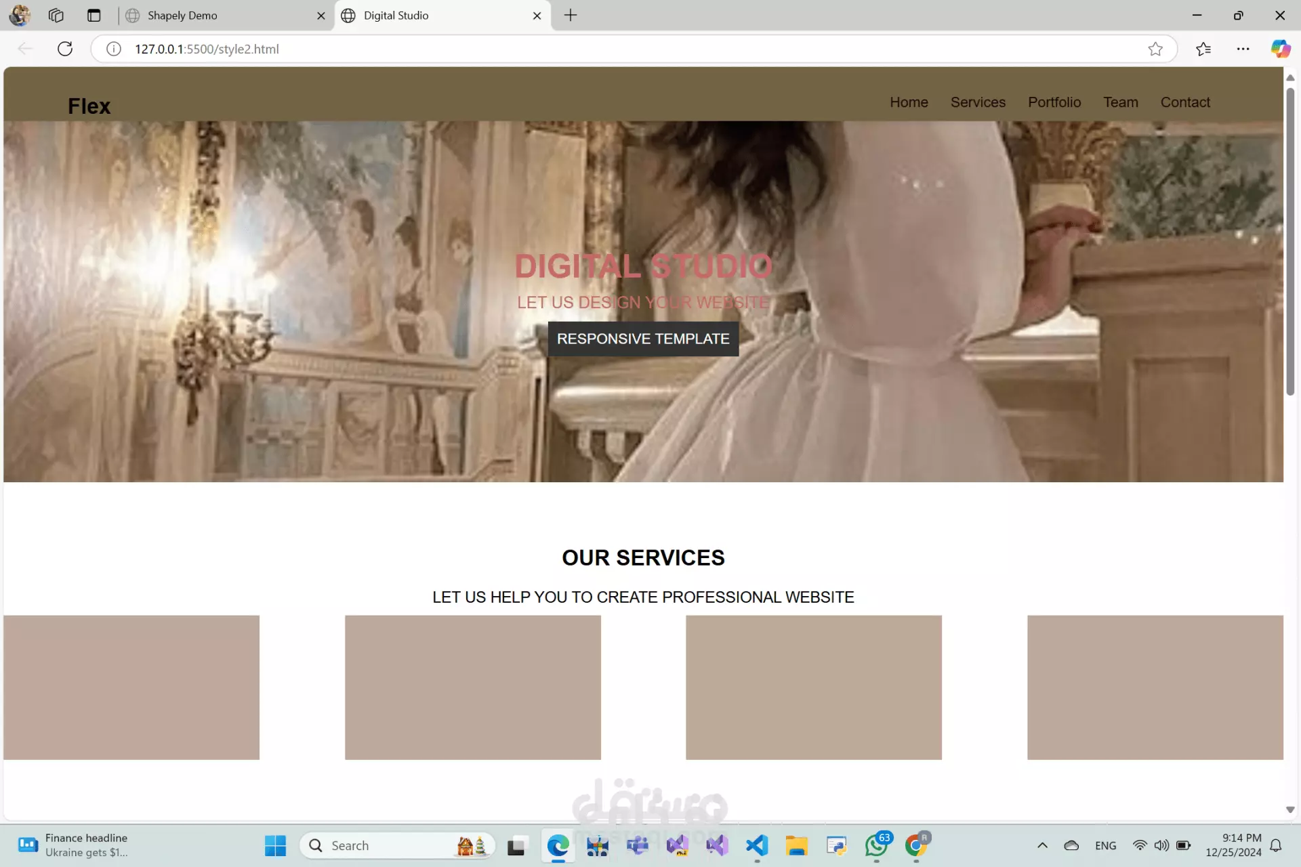Screen dimensions: 1301x867
Task: Open WhatsApp from taskbar
Action: pyautogui.click(x=877, y=845)
